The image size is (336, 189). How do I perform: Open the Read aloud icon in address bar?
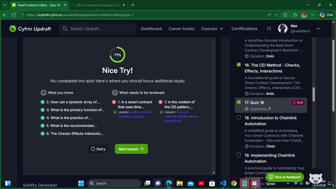tap(269, 15)
